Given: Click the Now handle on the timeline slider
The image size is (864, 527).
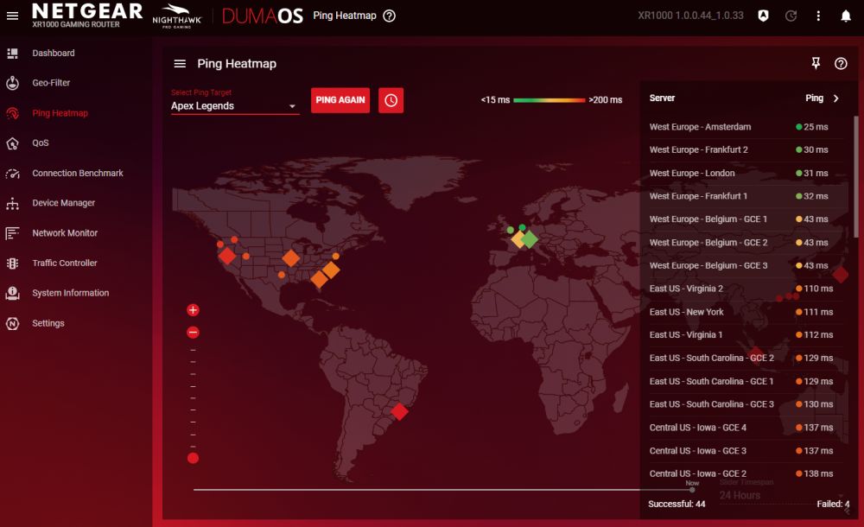Looking at the screenshot, I should pyautogui.click(x=692, y=490).
